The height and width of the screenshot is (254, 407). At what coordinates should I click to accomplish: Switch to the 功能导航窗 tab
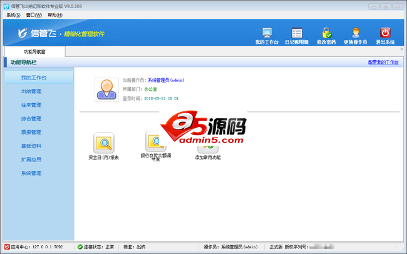[x=35, y=52]
